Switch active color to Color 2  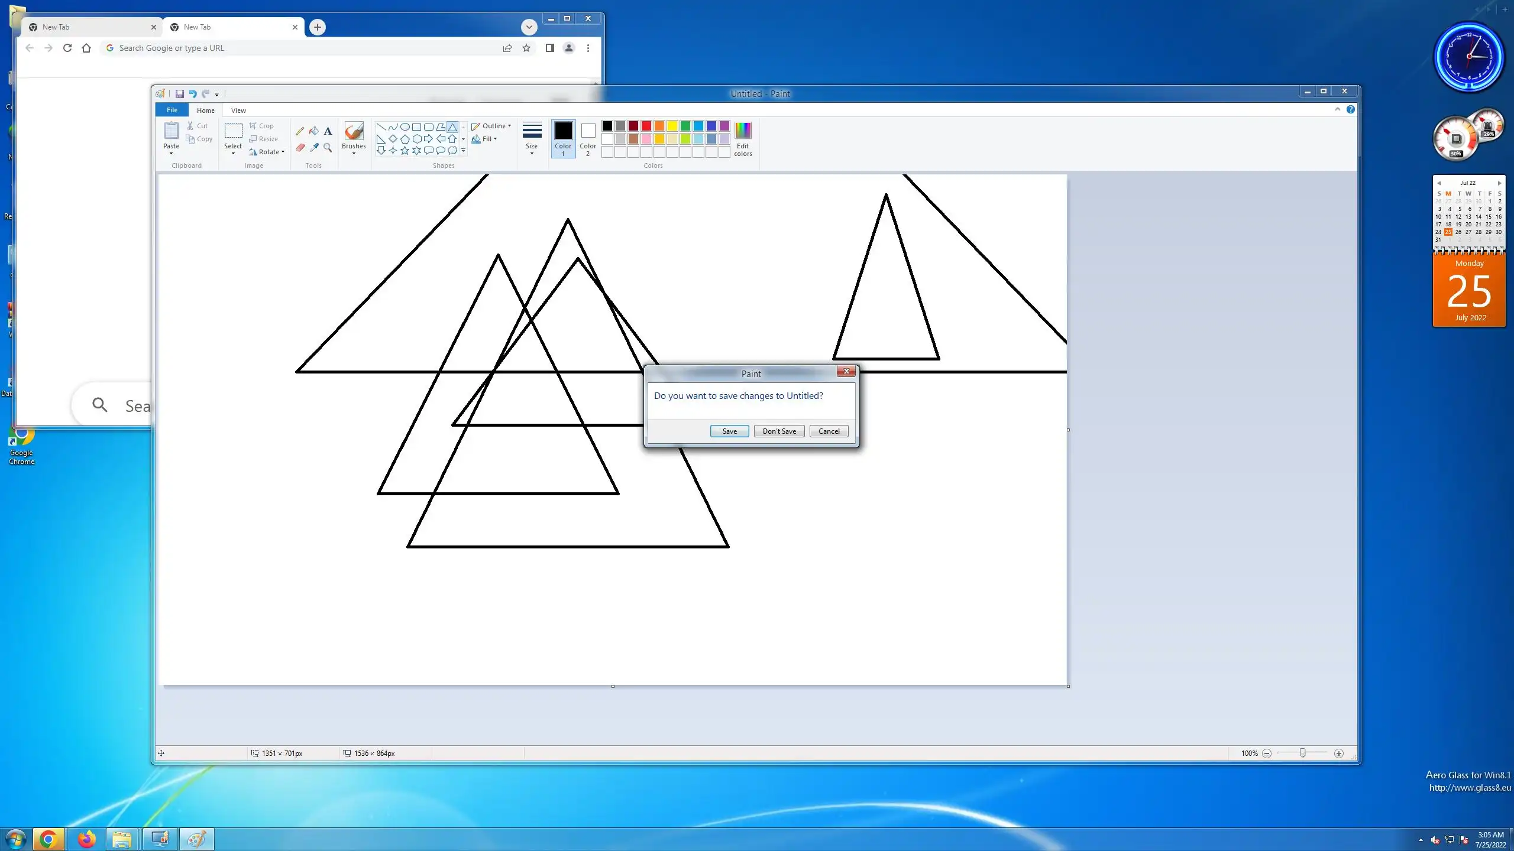587,139
